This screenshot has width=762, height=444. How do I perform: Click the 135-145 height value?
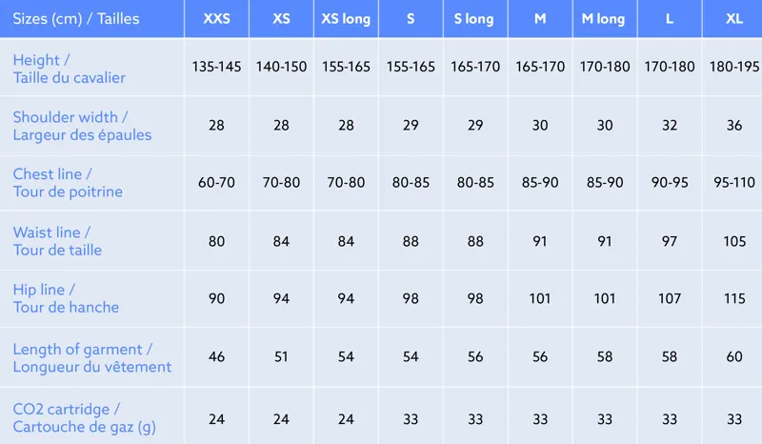[x=216, y=68]
